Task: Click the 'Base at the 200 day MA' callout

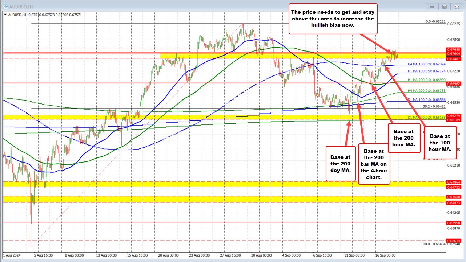Action: click(x=341, y=164)
